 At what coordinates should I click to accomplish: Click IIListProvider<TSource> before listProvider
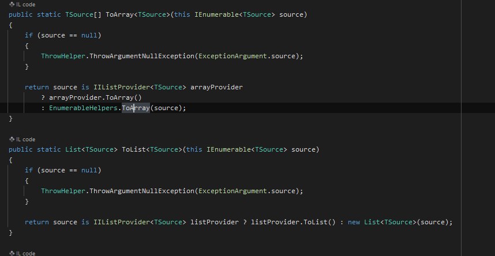tap(140, 222)
